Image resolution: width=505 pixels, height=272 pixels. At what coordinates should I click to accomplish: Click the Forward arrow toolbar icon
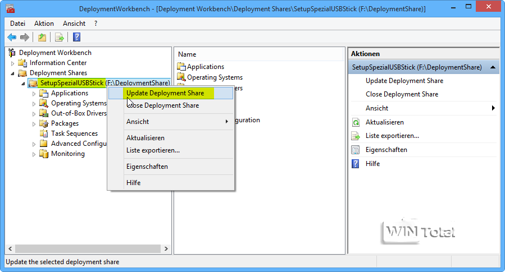[25, 38]
